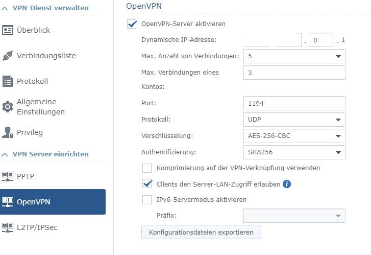Click the info icon beside Server-LAN-Zugriff
Viewport: 371px width, 255px height.
(x=287, y=184)
